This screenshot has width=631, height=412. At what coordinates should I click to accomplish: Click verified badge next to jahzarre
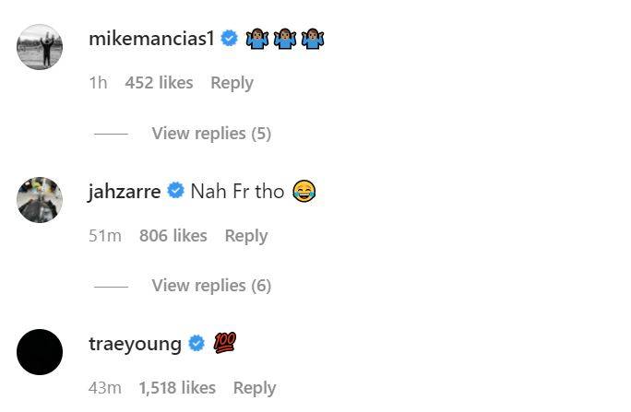[175, 192]
